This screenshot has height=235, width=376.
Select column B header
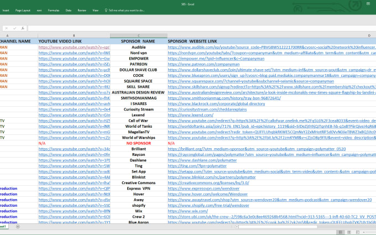point(74,35)
